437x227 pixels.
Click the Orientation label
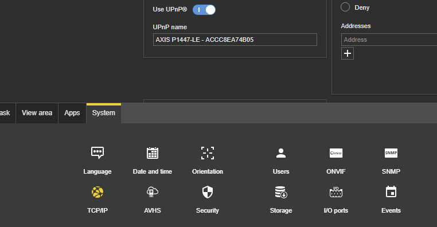[208, 171]
